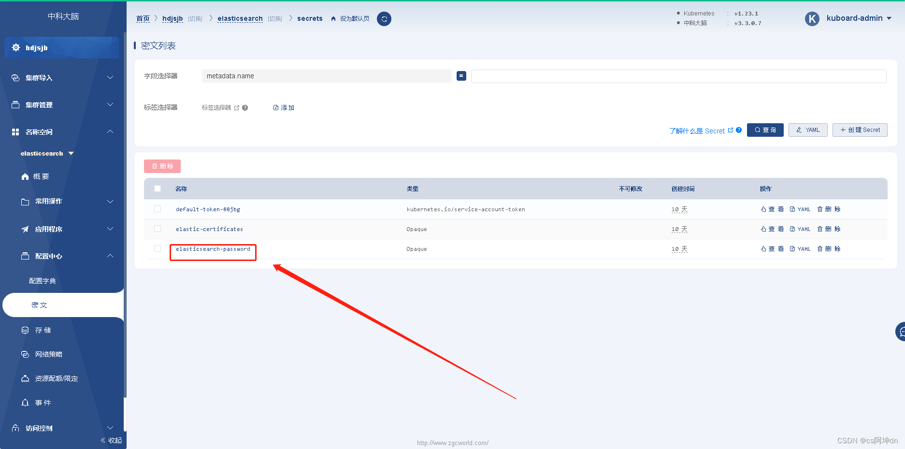Check the elasticsearch-password row checkbox
905x449 pixels.
tap(158, 248)
